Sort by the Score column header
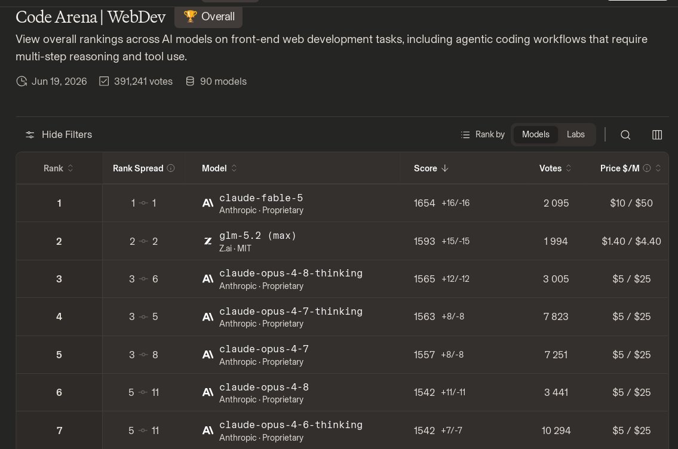 point(431,168)
